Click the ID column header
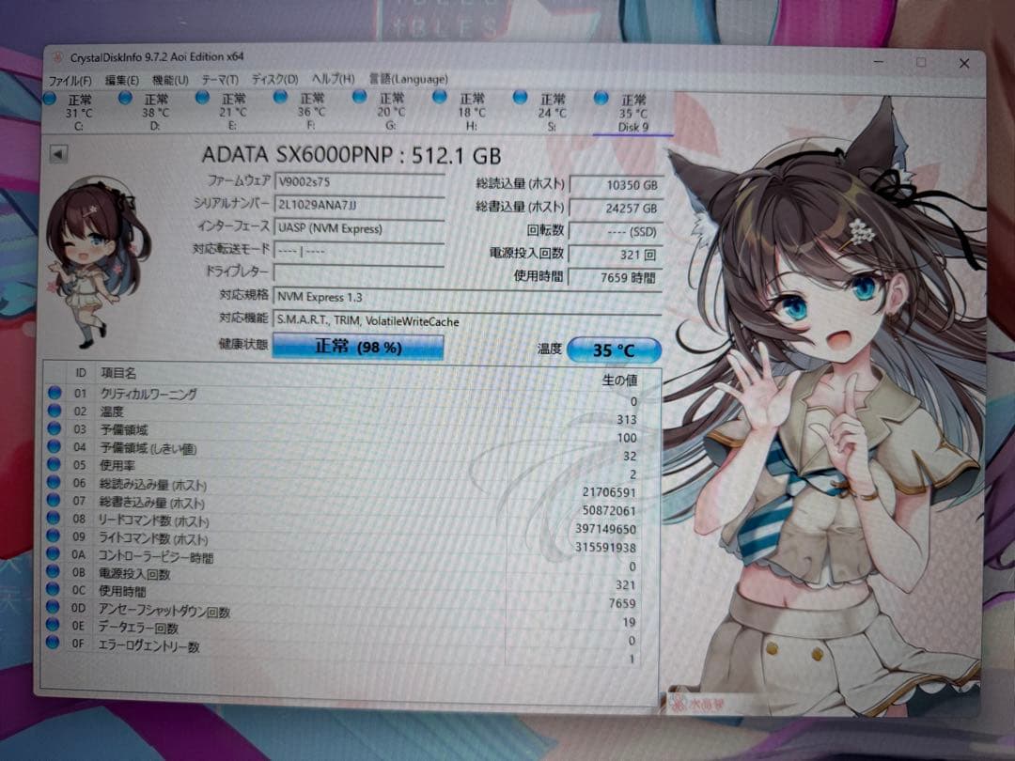 click(x=80, y=373)
